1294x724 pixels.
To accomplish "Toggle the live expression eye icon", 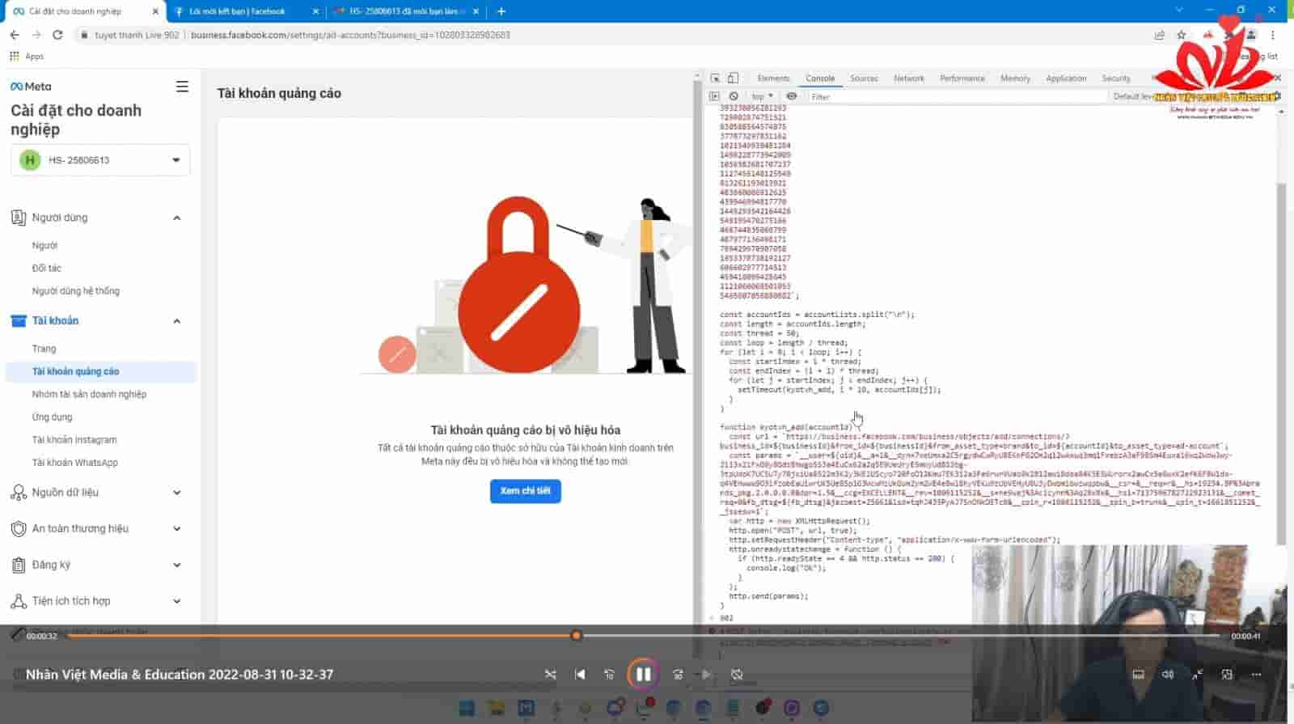I will pyautogui.click(x=792, y=96).
